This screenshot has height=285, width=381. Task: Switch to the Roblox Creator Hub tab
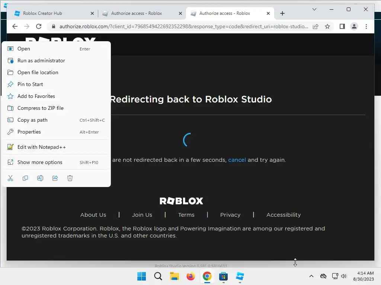click(x=52, y=13)
